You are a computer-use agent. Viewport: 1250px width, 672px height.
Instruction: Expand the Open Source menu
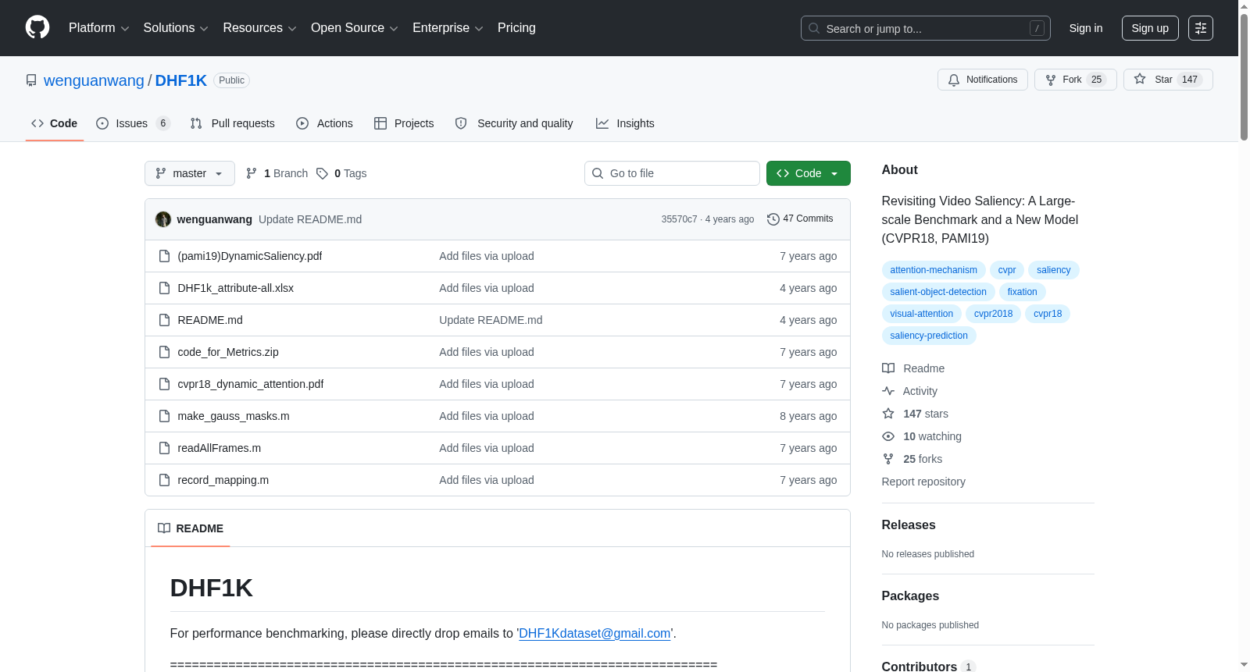[x=355, y=28]
